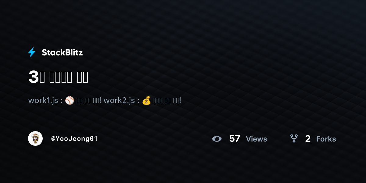The image size is (366, 183).
Task: Click the exclamation mark ending the description
Action: pyautogui.click(x=180, y=100)
